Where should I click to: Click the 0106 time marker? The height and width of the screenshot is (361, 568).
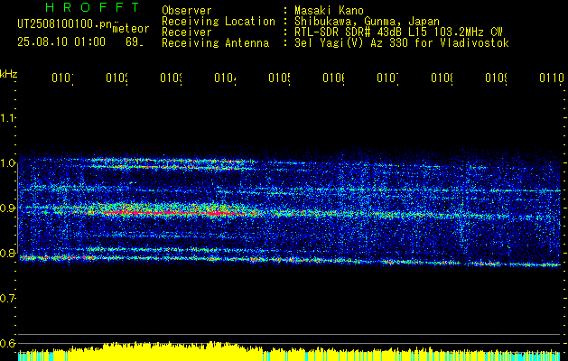coord(333,79)
